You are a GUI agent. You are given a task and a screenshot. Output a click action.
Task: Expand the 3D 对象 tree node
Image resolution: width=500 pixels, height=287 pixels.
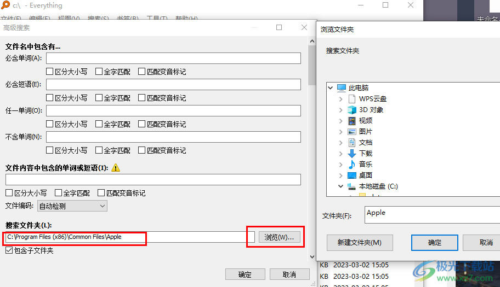click(340, 110)
